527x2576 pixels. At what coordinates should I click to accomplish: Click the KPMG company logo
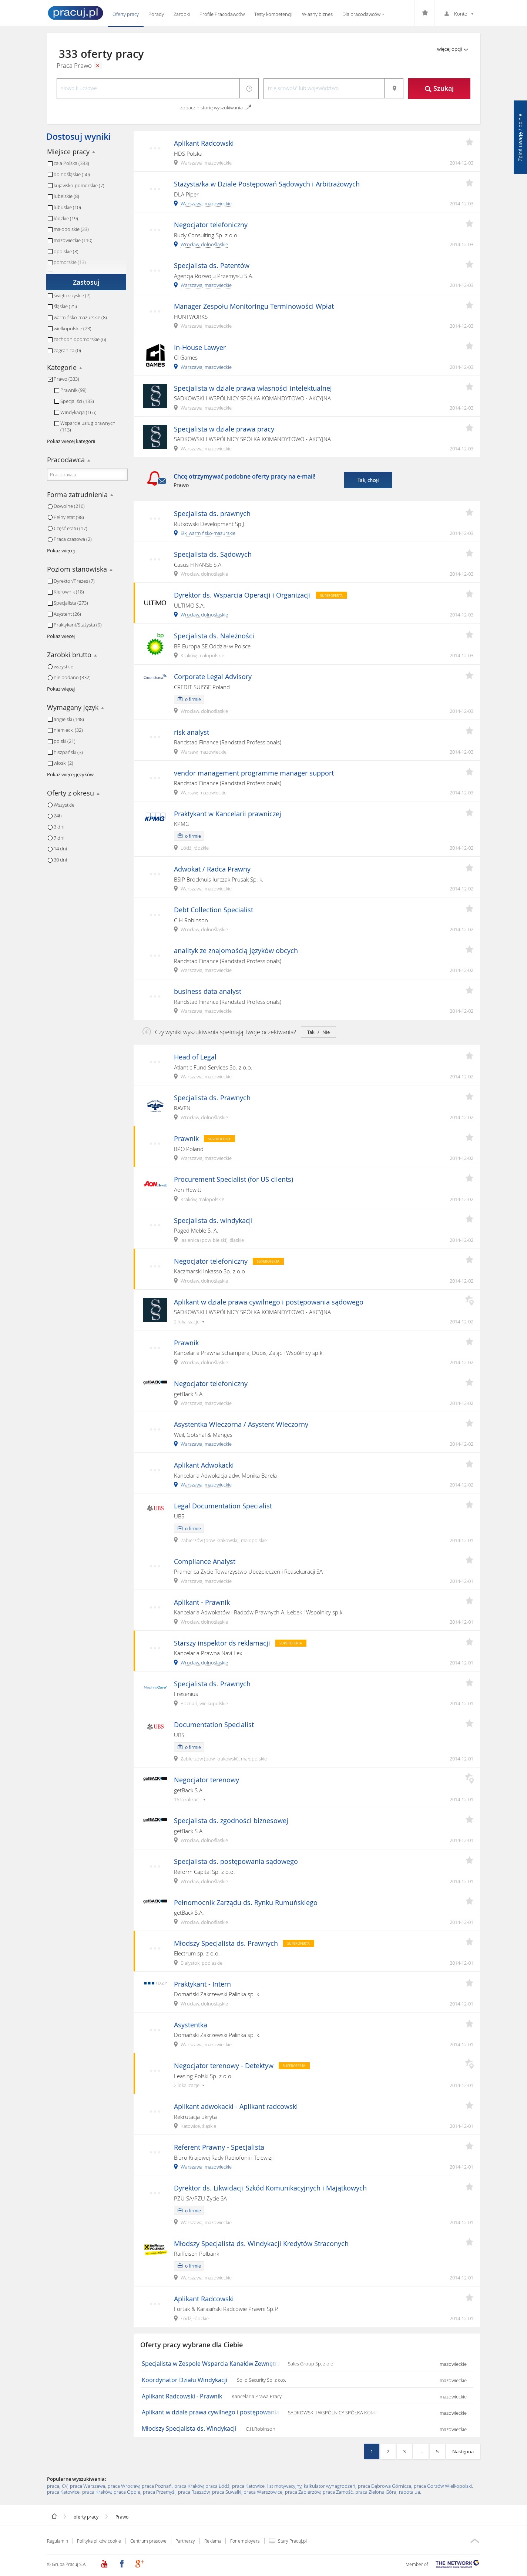pos(155,817)
